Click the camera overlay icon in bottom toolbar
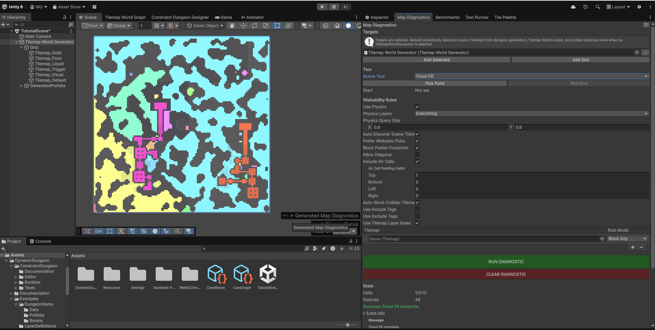 click(189, 231)
